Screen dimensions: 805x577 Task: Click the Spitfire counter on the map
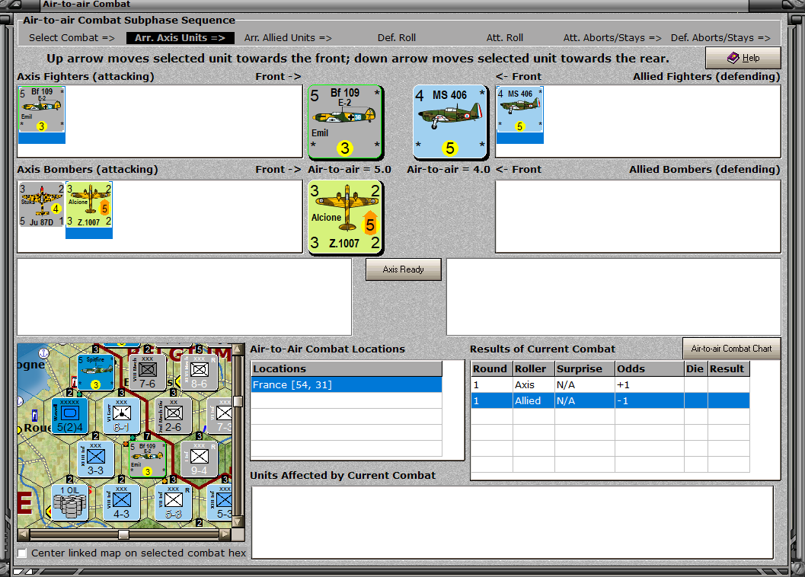point(95,371)
